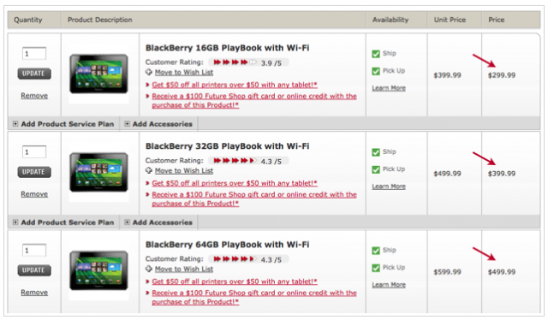
Task: Open 64GB PlayBook product thumbnail
Action: tap(99, 270)
